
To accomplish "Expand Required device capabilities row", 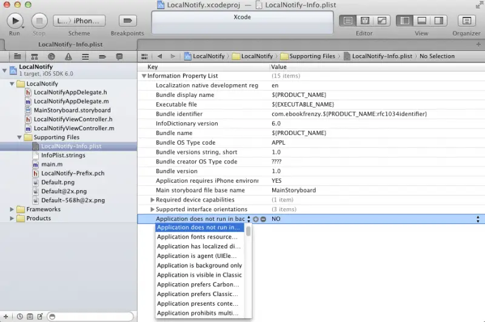I will pyautogui.click(x=152, y=200).
